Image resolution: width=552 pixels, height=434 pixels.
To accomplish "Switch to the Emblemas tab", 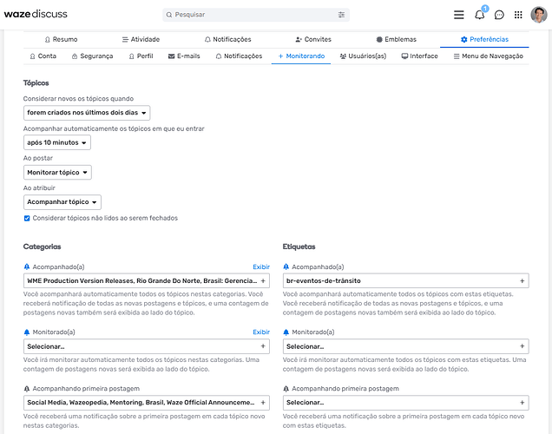I will click(x=396, y=39).
